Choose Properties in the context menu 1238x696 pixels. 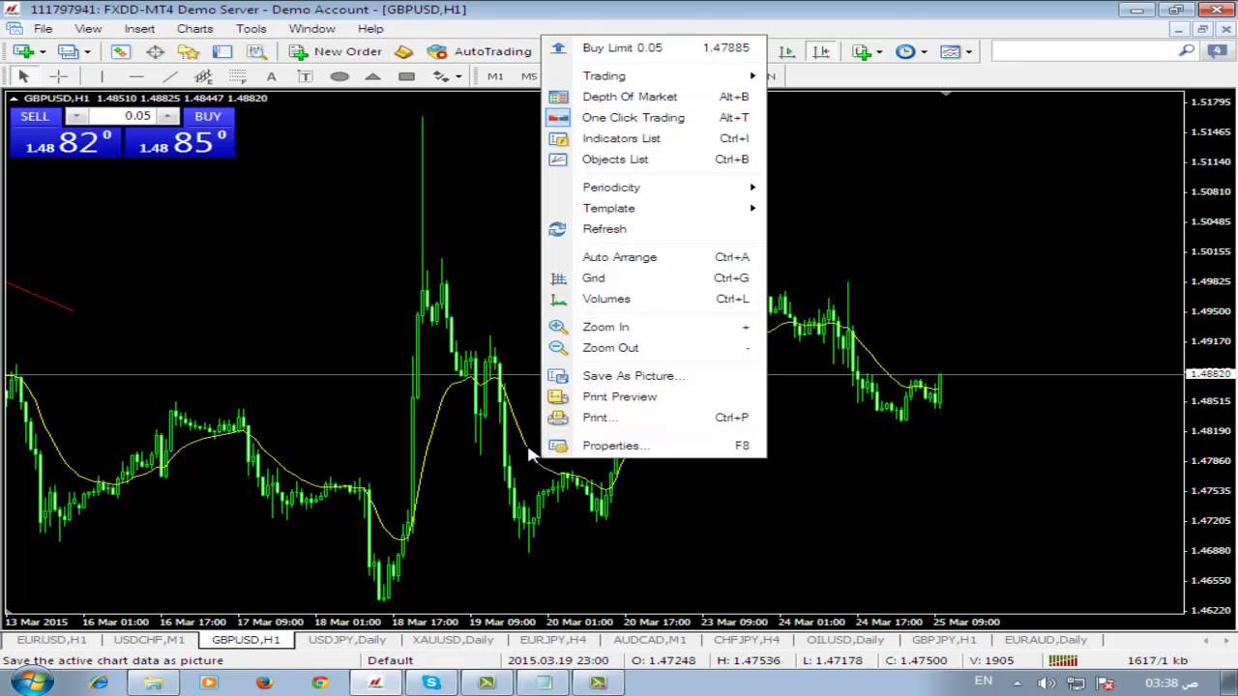click(654, 446)
